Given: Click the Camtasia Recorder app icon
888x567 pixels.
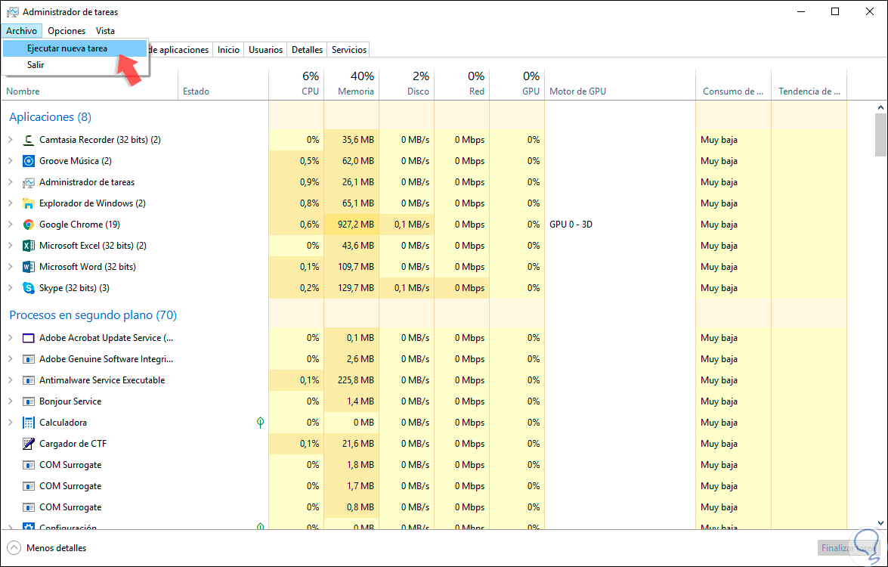Looking at the screenshot, I should click(29, 140).
